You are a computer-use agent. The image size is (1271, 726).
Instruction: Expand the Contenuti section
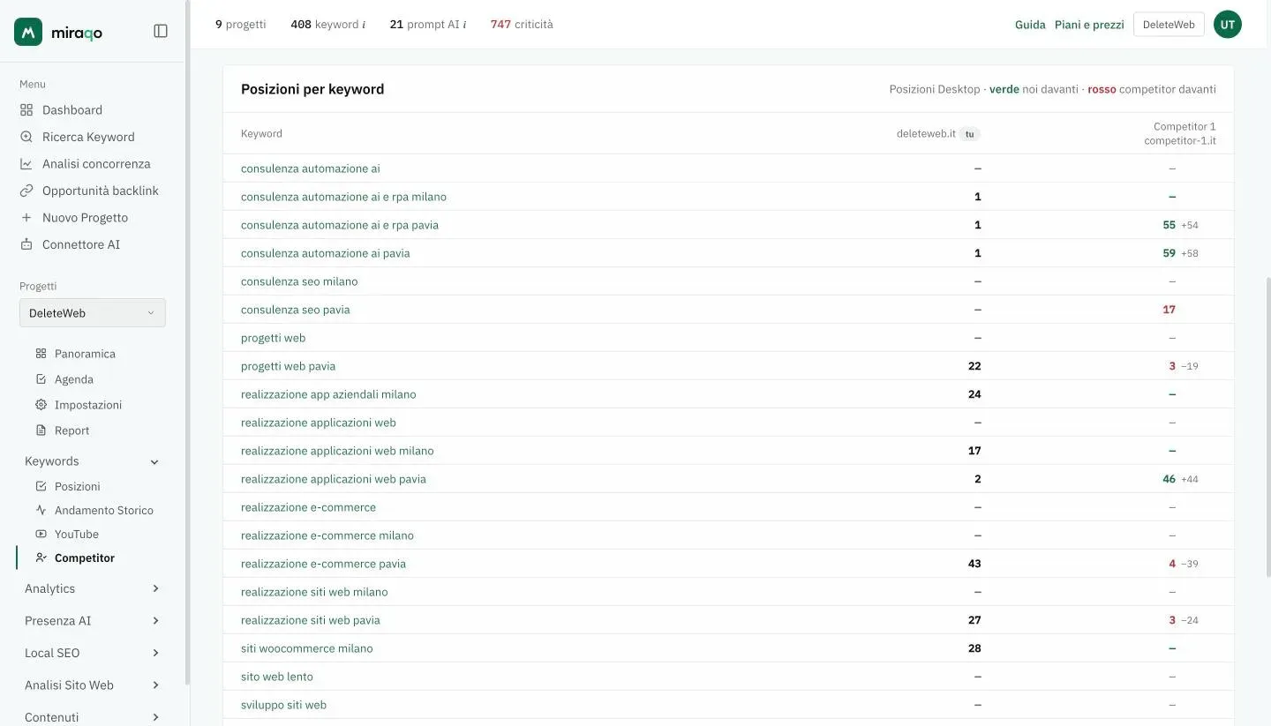(x=93, y=717)
